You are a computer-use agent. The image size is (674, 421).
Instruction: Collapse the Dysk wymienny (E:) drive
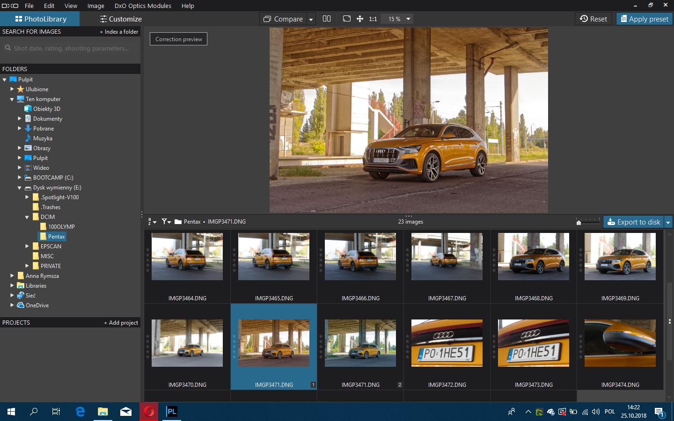coord(19,188)
